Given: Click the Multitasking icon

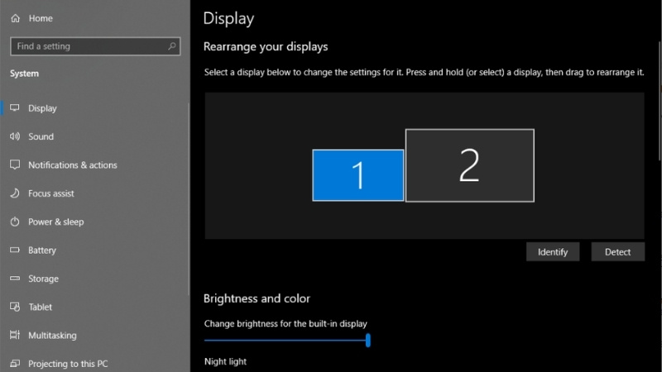Looking at the screenshot, I should [15, 335].
